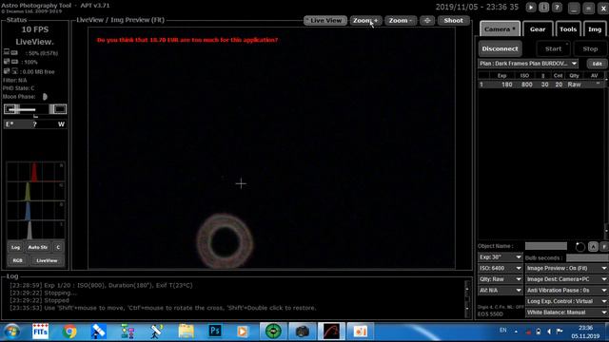609x342 pixels.
Task: Click the EN language indicator in tray
Action: click(503, 331)
